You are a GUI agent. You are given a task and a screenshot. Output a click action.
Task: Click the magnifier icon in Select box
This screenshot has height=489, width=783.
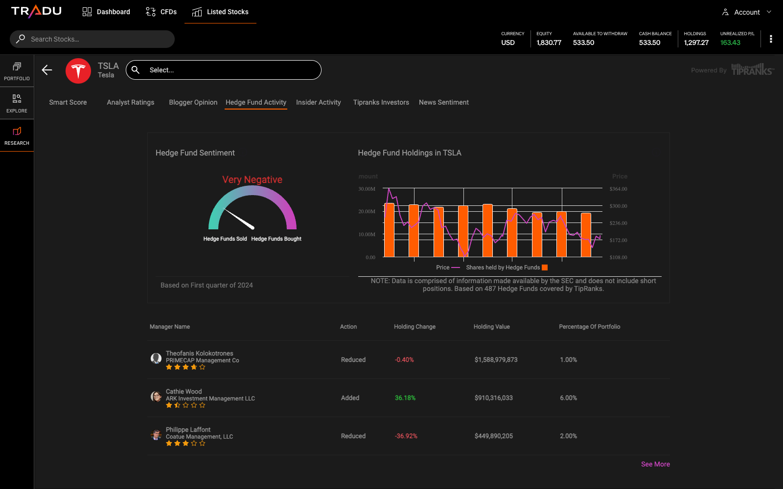pyautogui.click(x=136, y=70)
